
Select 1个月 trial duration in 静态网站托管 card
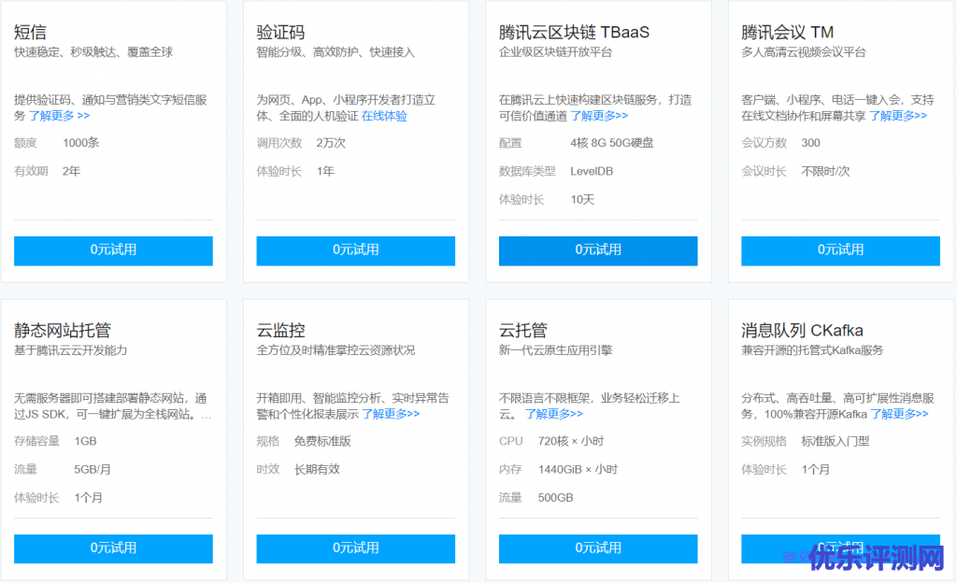[89, 498]
